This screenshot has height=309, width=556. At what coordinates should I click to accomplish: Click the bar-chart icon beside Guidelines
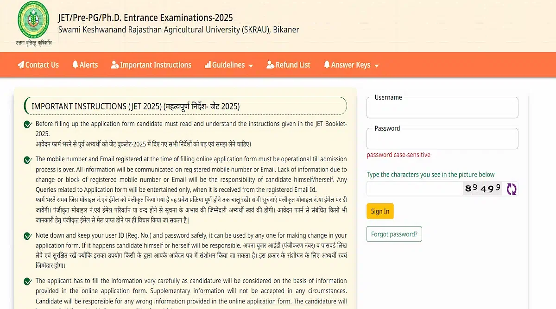pyautogui.click(x=208, y=65)
